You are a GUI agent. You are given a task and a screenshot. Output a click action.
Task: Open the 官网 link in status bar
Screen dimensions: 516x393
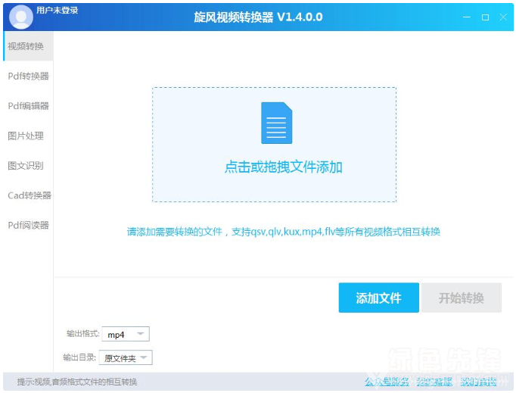(x=478, y=382)
